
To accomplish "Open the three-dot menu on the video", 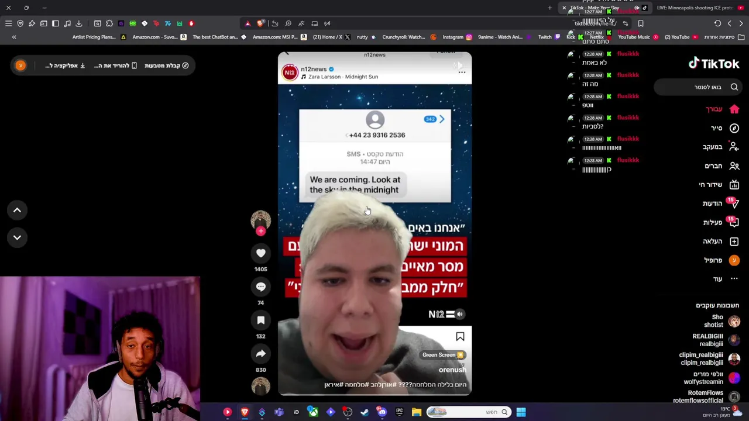I will 462,73.
